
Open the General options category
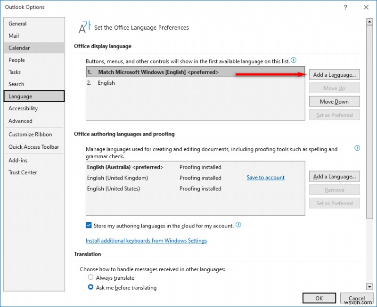tap(34, 24)
